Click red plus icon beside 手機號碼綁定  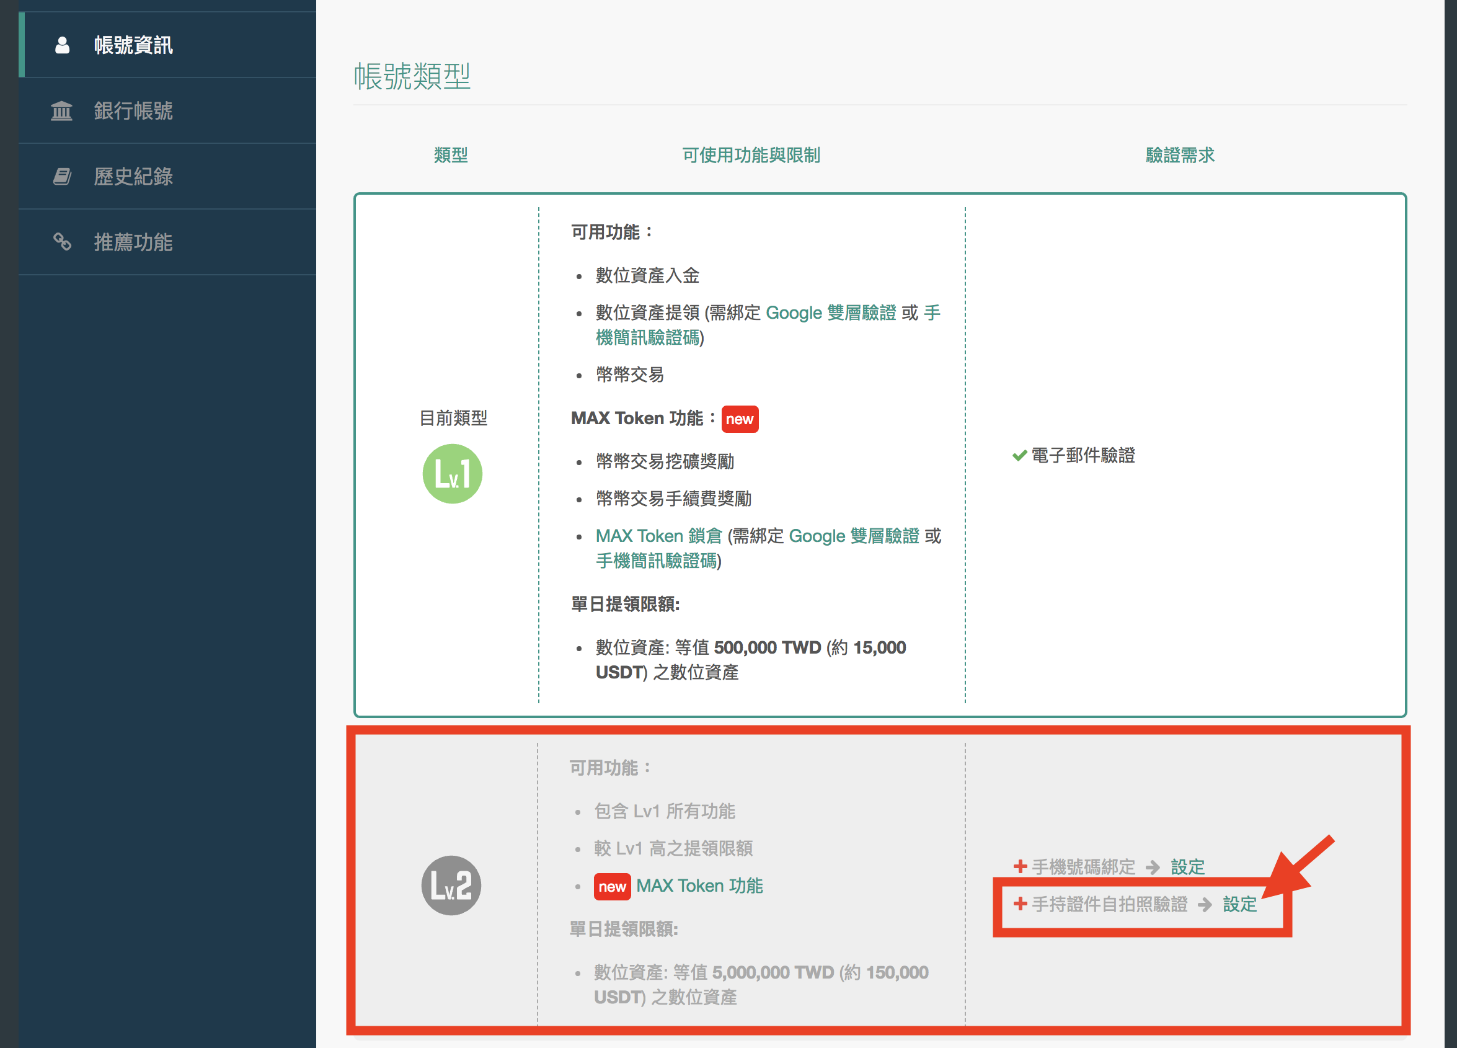(1019, 866)
